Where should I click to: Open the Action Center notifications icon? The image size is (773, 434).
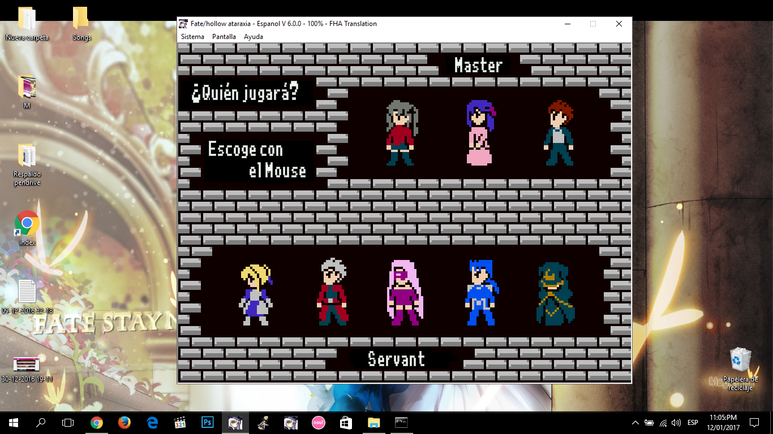(x=754, y=422)
